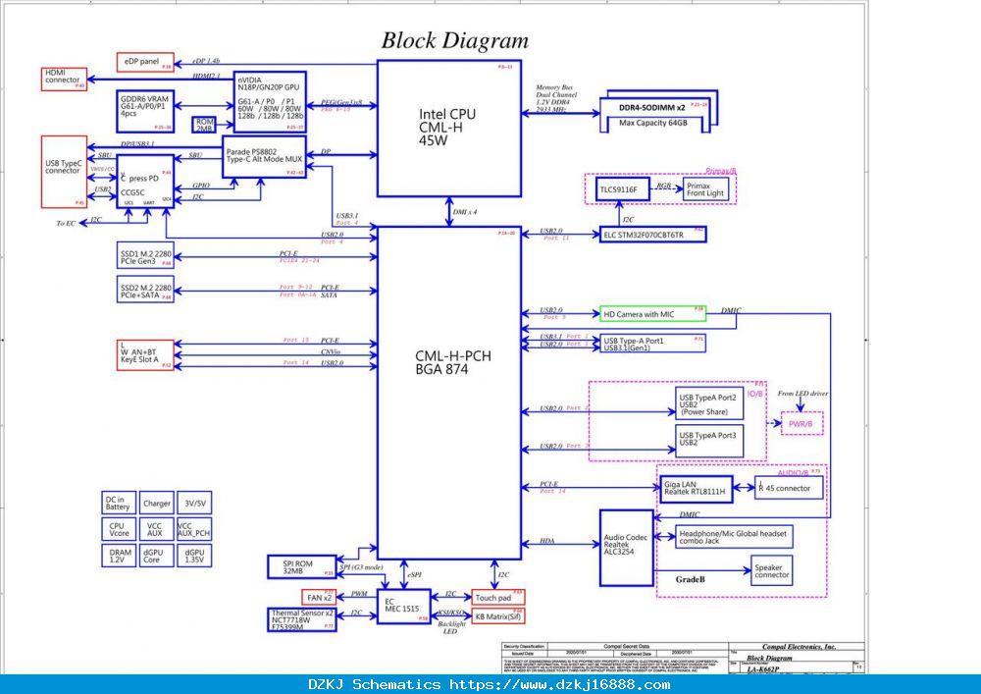This screenshot has width=981, height=694.
Task: Click the RJ45 connector block
Action: tap(789, 488)
